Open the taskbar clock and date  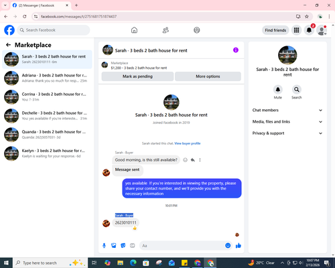313,263
